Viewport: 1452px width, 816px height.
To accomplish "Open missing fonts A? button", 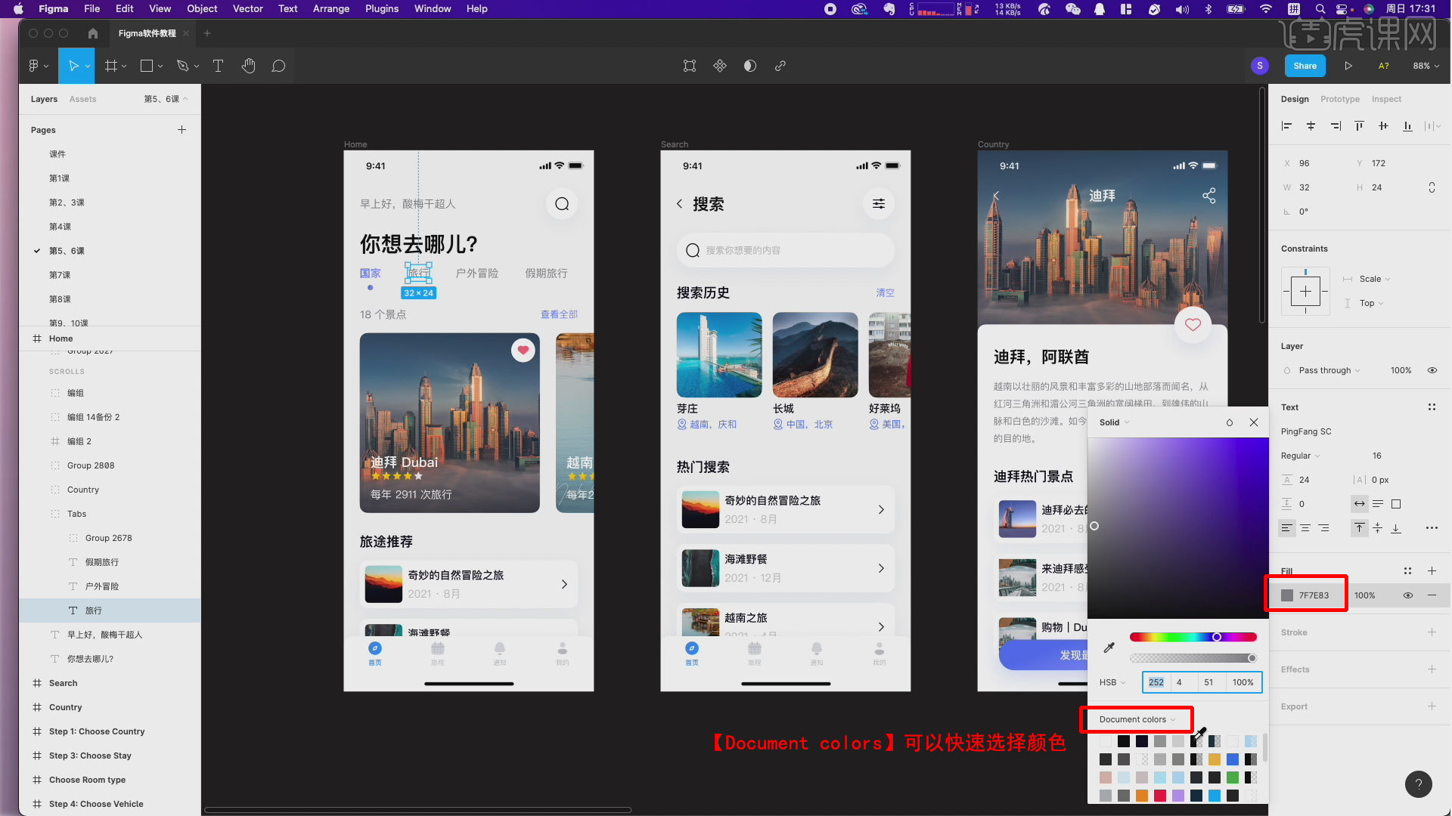I will [x=1383, y=66].
